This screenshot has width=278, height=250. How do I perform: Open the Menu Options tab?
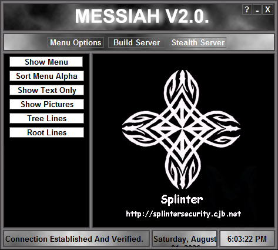(x=75, y=42)
